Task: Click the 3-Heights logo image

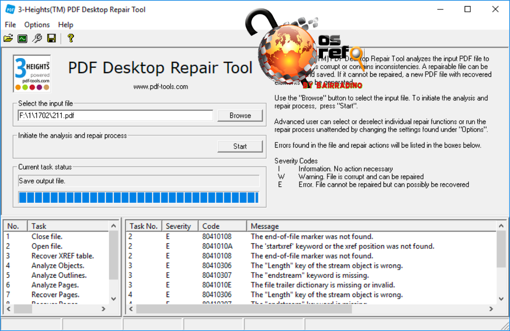Action: click(x=32, y=74)
